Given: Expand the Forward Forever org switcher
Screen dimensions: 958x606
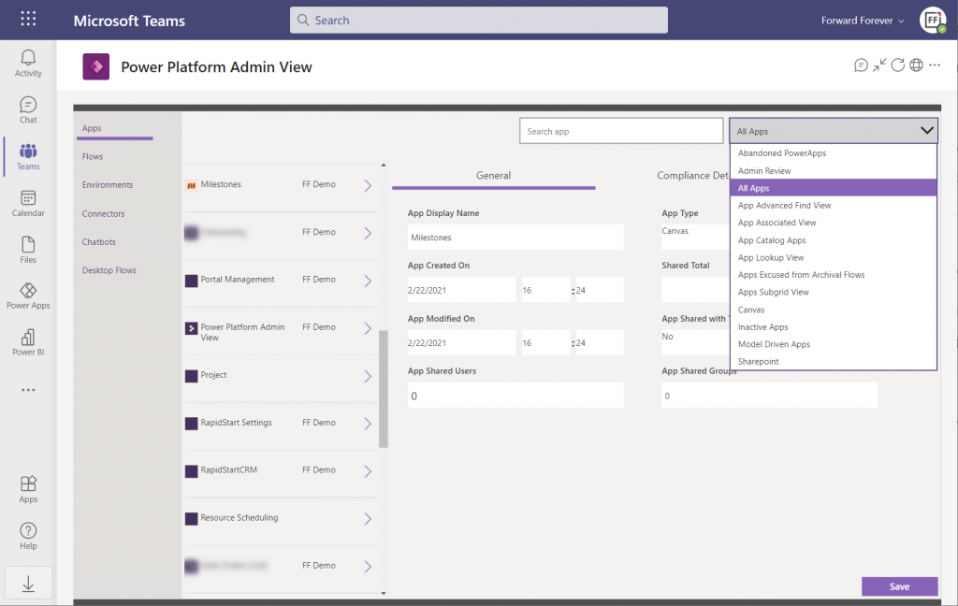Looking at the screenshot, I should 862,21.
